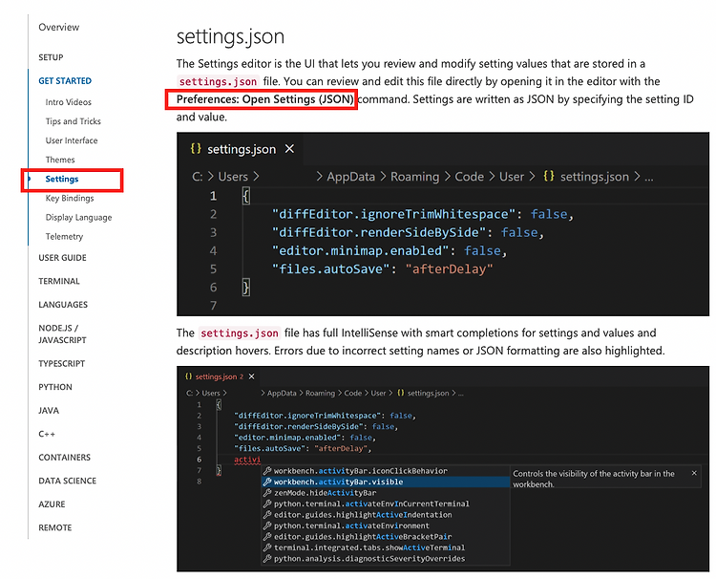Open the Tips and Tricks page
Screen dimensions: 716x579
coord(74,121)
